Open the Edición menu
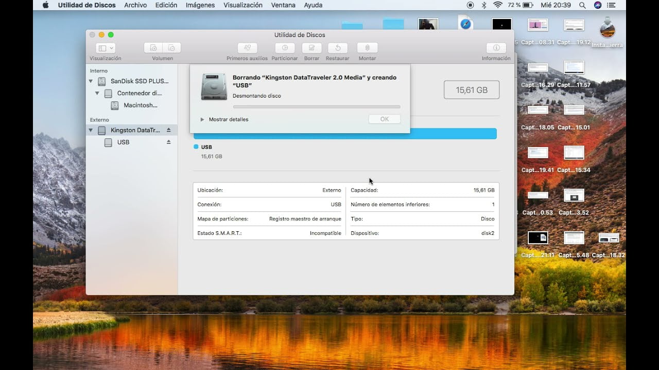 166,5
